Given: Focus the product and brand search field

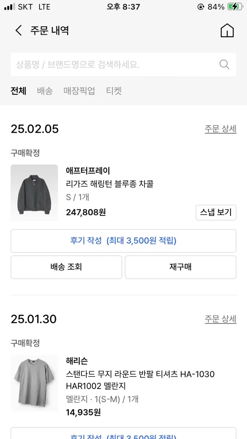Looking at the screenshot, I should [113, 65].
